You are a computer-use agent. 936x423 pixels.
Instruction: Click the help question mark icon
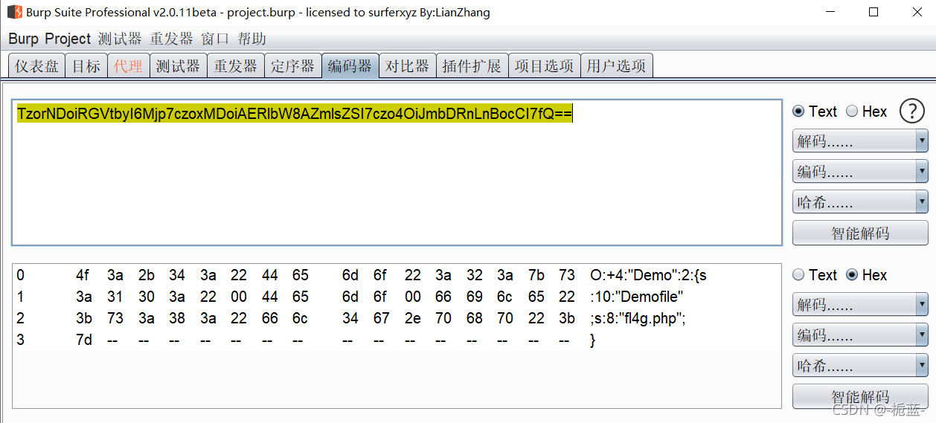pyautogui.click(x=912, y=112)
